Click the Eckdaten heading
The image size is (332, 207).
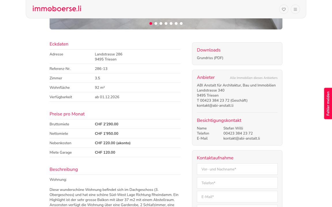point(59,44)
